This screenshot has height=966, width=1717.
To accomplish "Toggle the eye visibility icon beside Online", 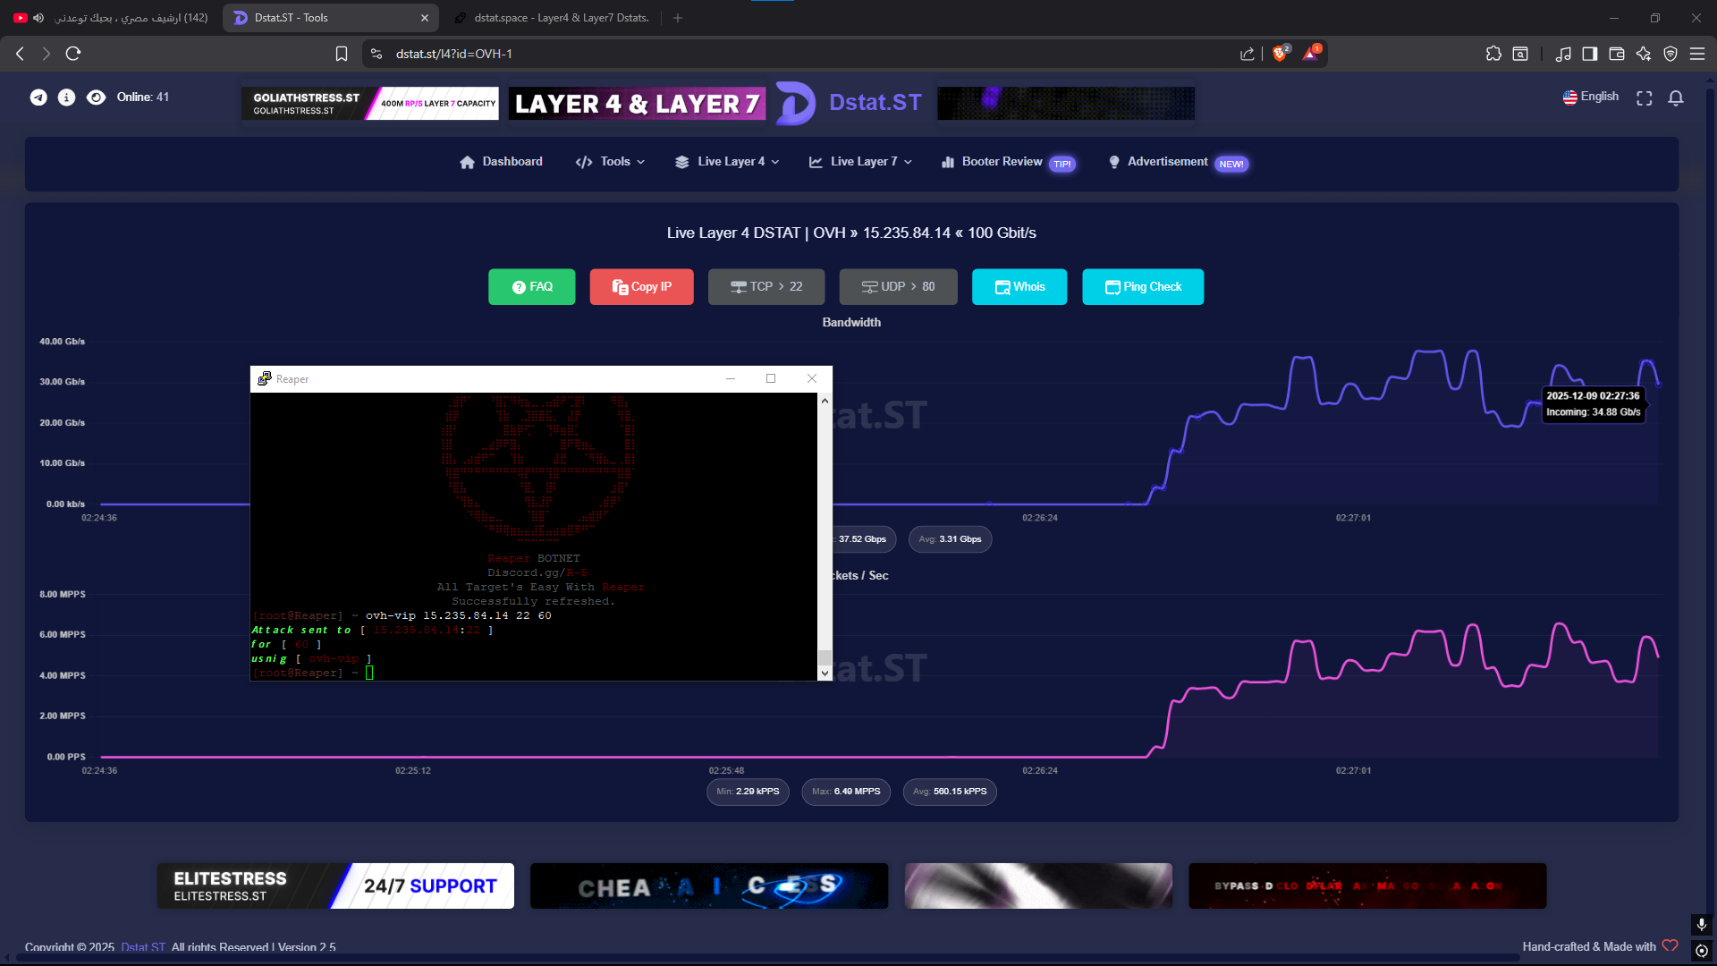I will tap(96, 97).
